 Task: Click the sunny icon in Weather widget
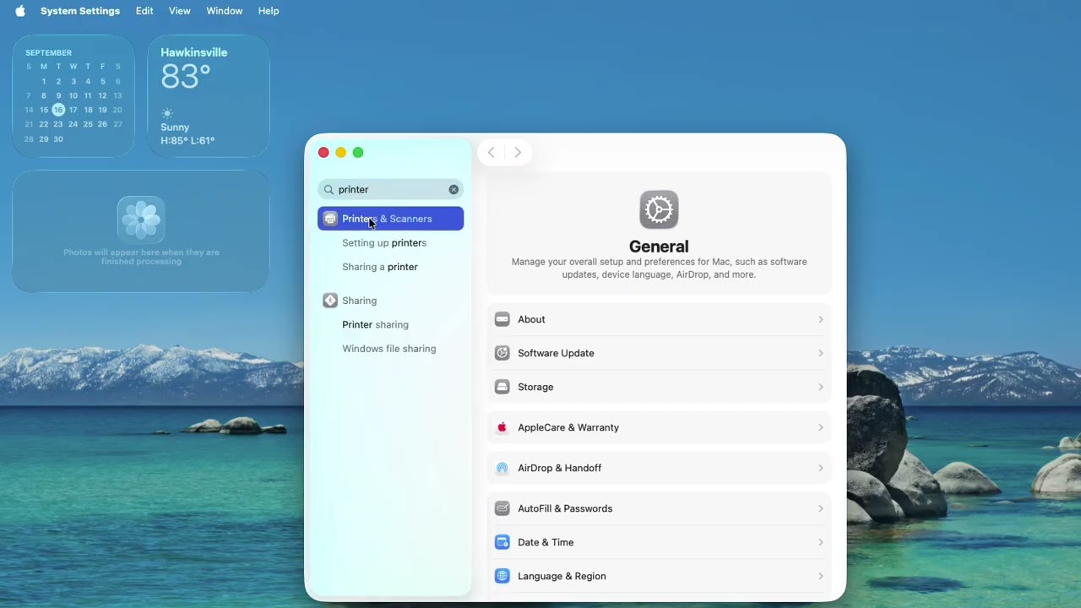click(x=167, y=113)
